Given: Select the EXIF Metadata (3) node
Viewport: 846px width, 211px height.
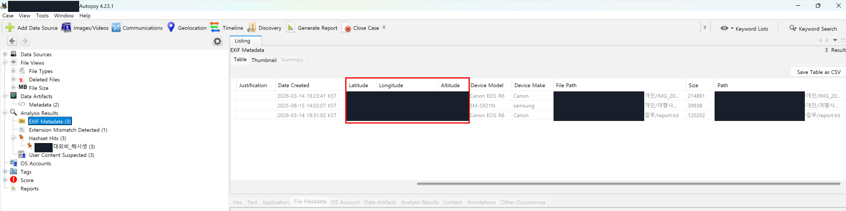Looking at the screenshot, I should click(x=50, y=121).
